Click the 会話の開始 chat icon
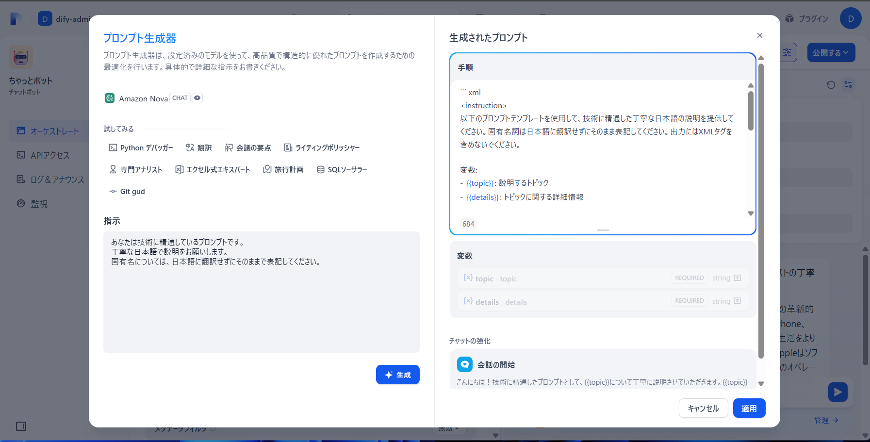The image size is (870, 442). (x=465, y=364)
